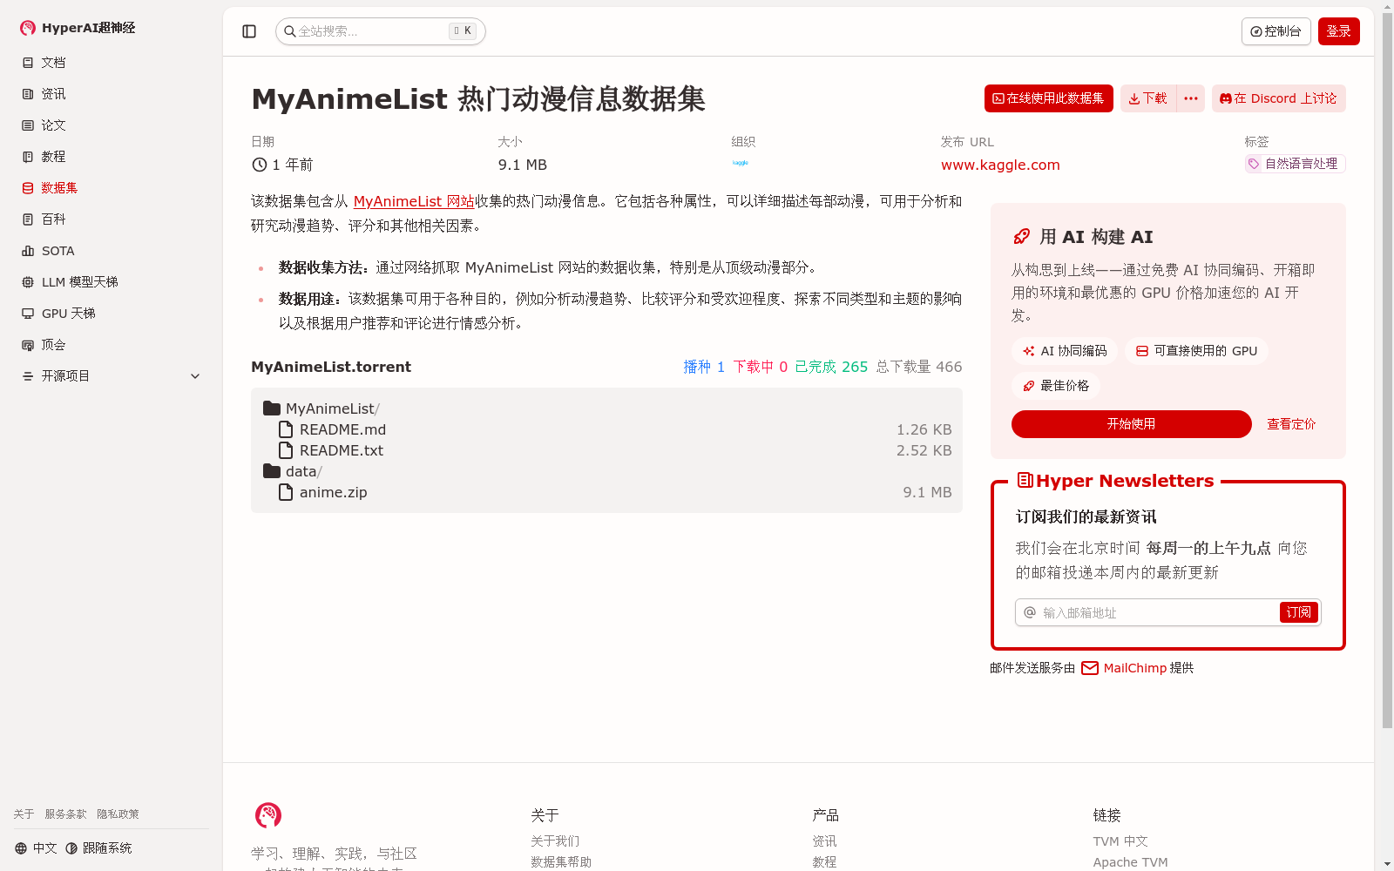Image resolution: width=1394 pixels, height=871 pixels.
Task: Open 关于 link in sidebar footer
Action: point(24,814)
